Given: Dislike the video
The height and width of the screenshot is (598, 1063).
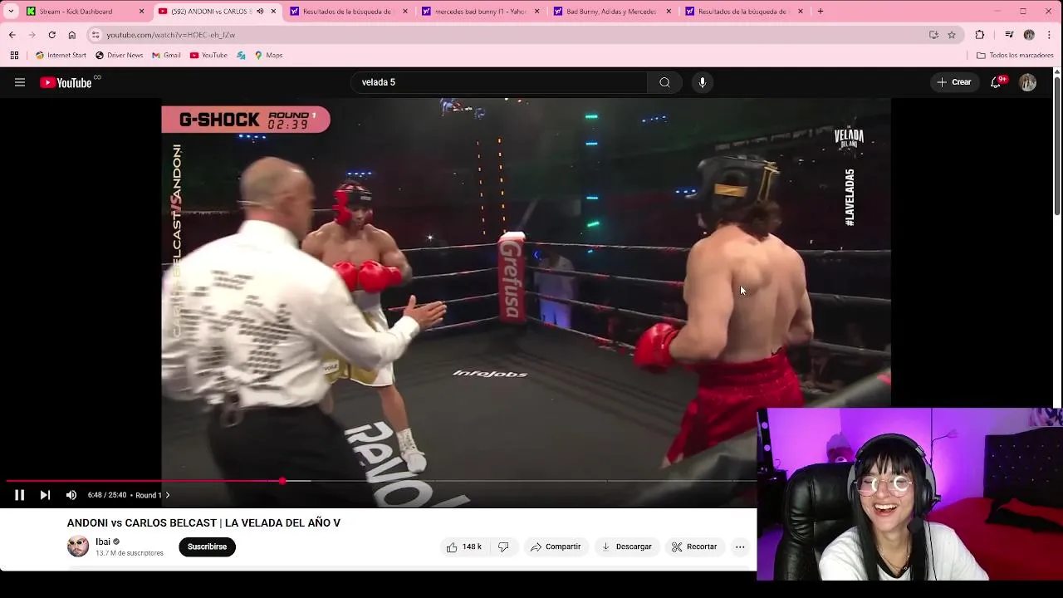Looking at the screenshot, I should tap(503, 547).
